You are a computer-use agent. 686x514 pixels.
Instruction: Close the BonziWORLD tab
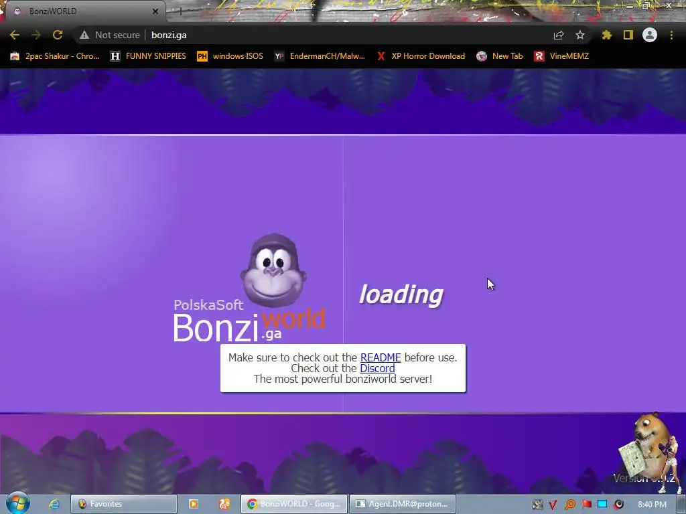[155, 11]
